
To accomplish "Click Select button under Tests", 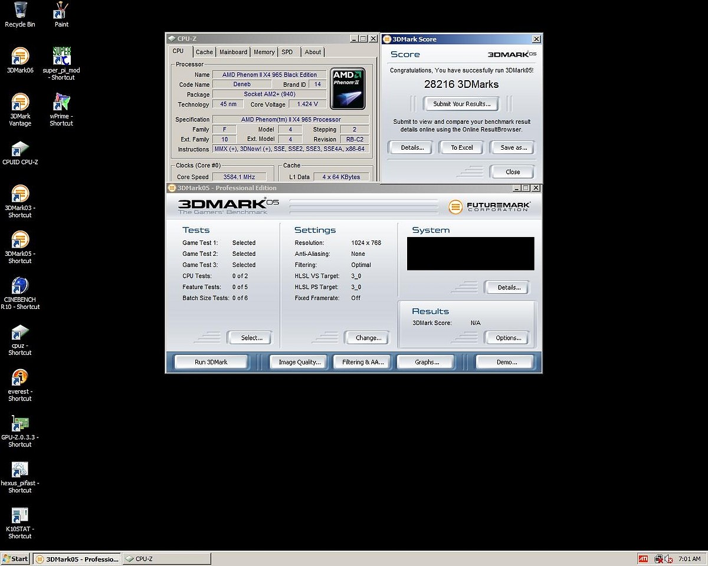I will (x=251, y=338).
